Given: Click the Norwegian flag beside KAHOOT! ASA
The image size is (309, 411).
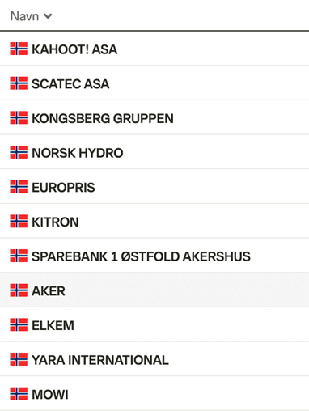Looking at the screenshot, I should tap(19, 49).
